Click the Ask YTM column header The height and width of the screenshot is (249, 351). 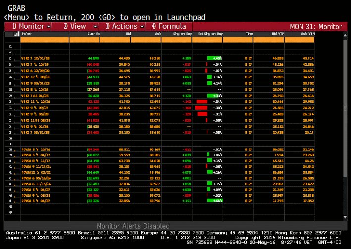(308, 34)
